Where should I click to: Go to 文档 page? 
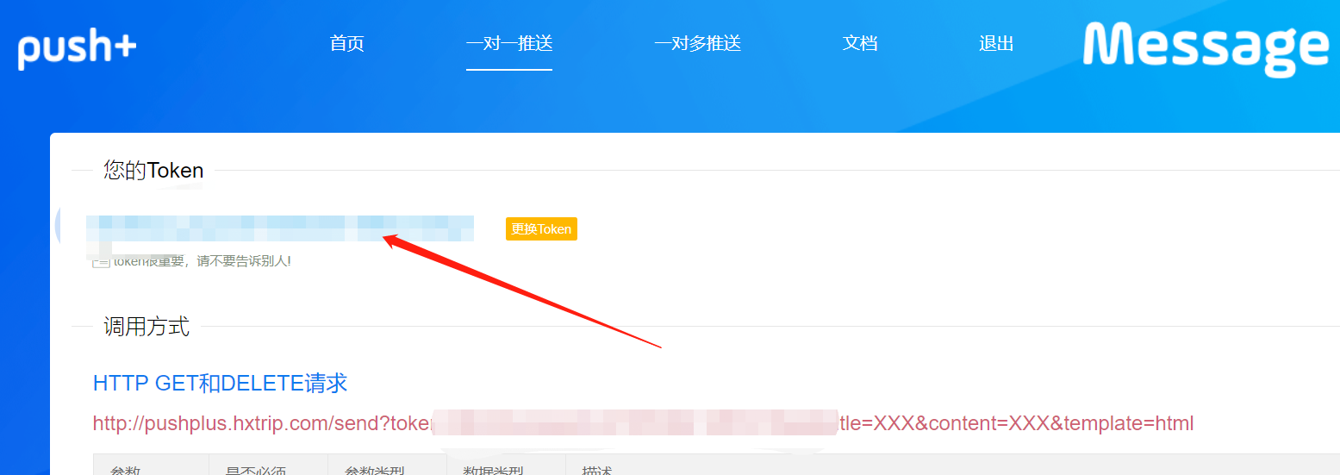coord(860,43)
